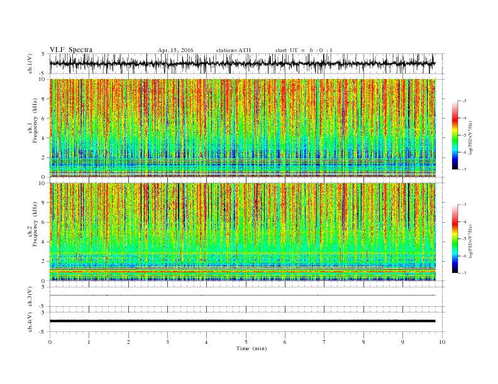Click the ch.1 voltage waveform trace
The width and height of the screenshot is (498, 384).
[243, 63]
